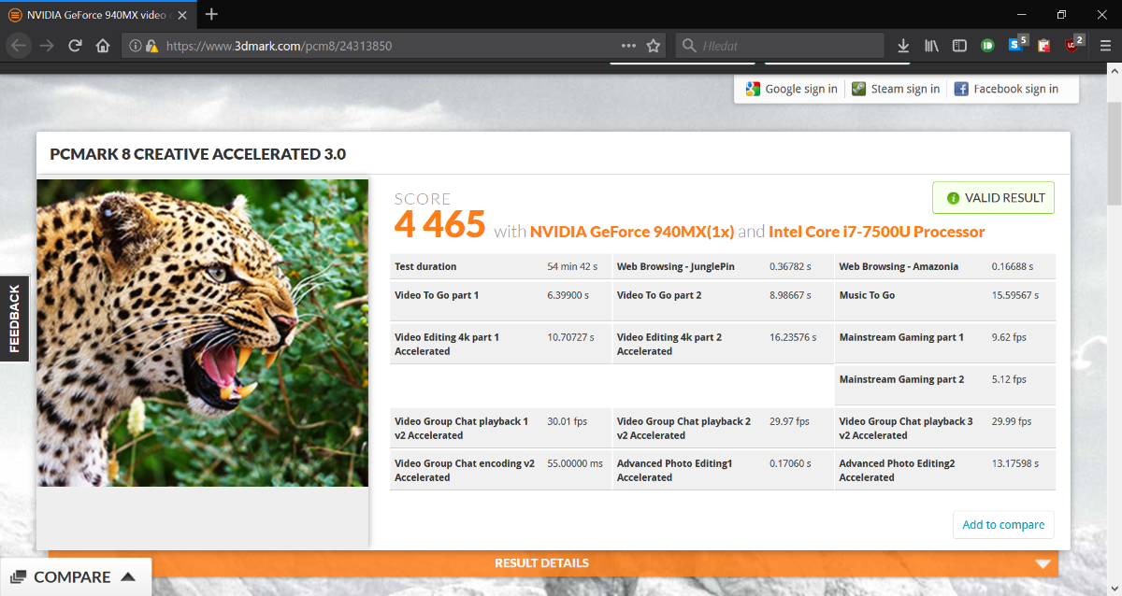The image size is (1122, 596).
Task: Go to the browser home page
Action: (x=103, y=46)
